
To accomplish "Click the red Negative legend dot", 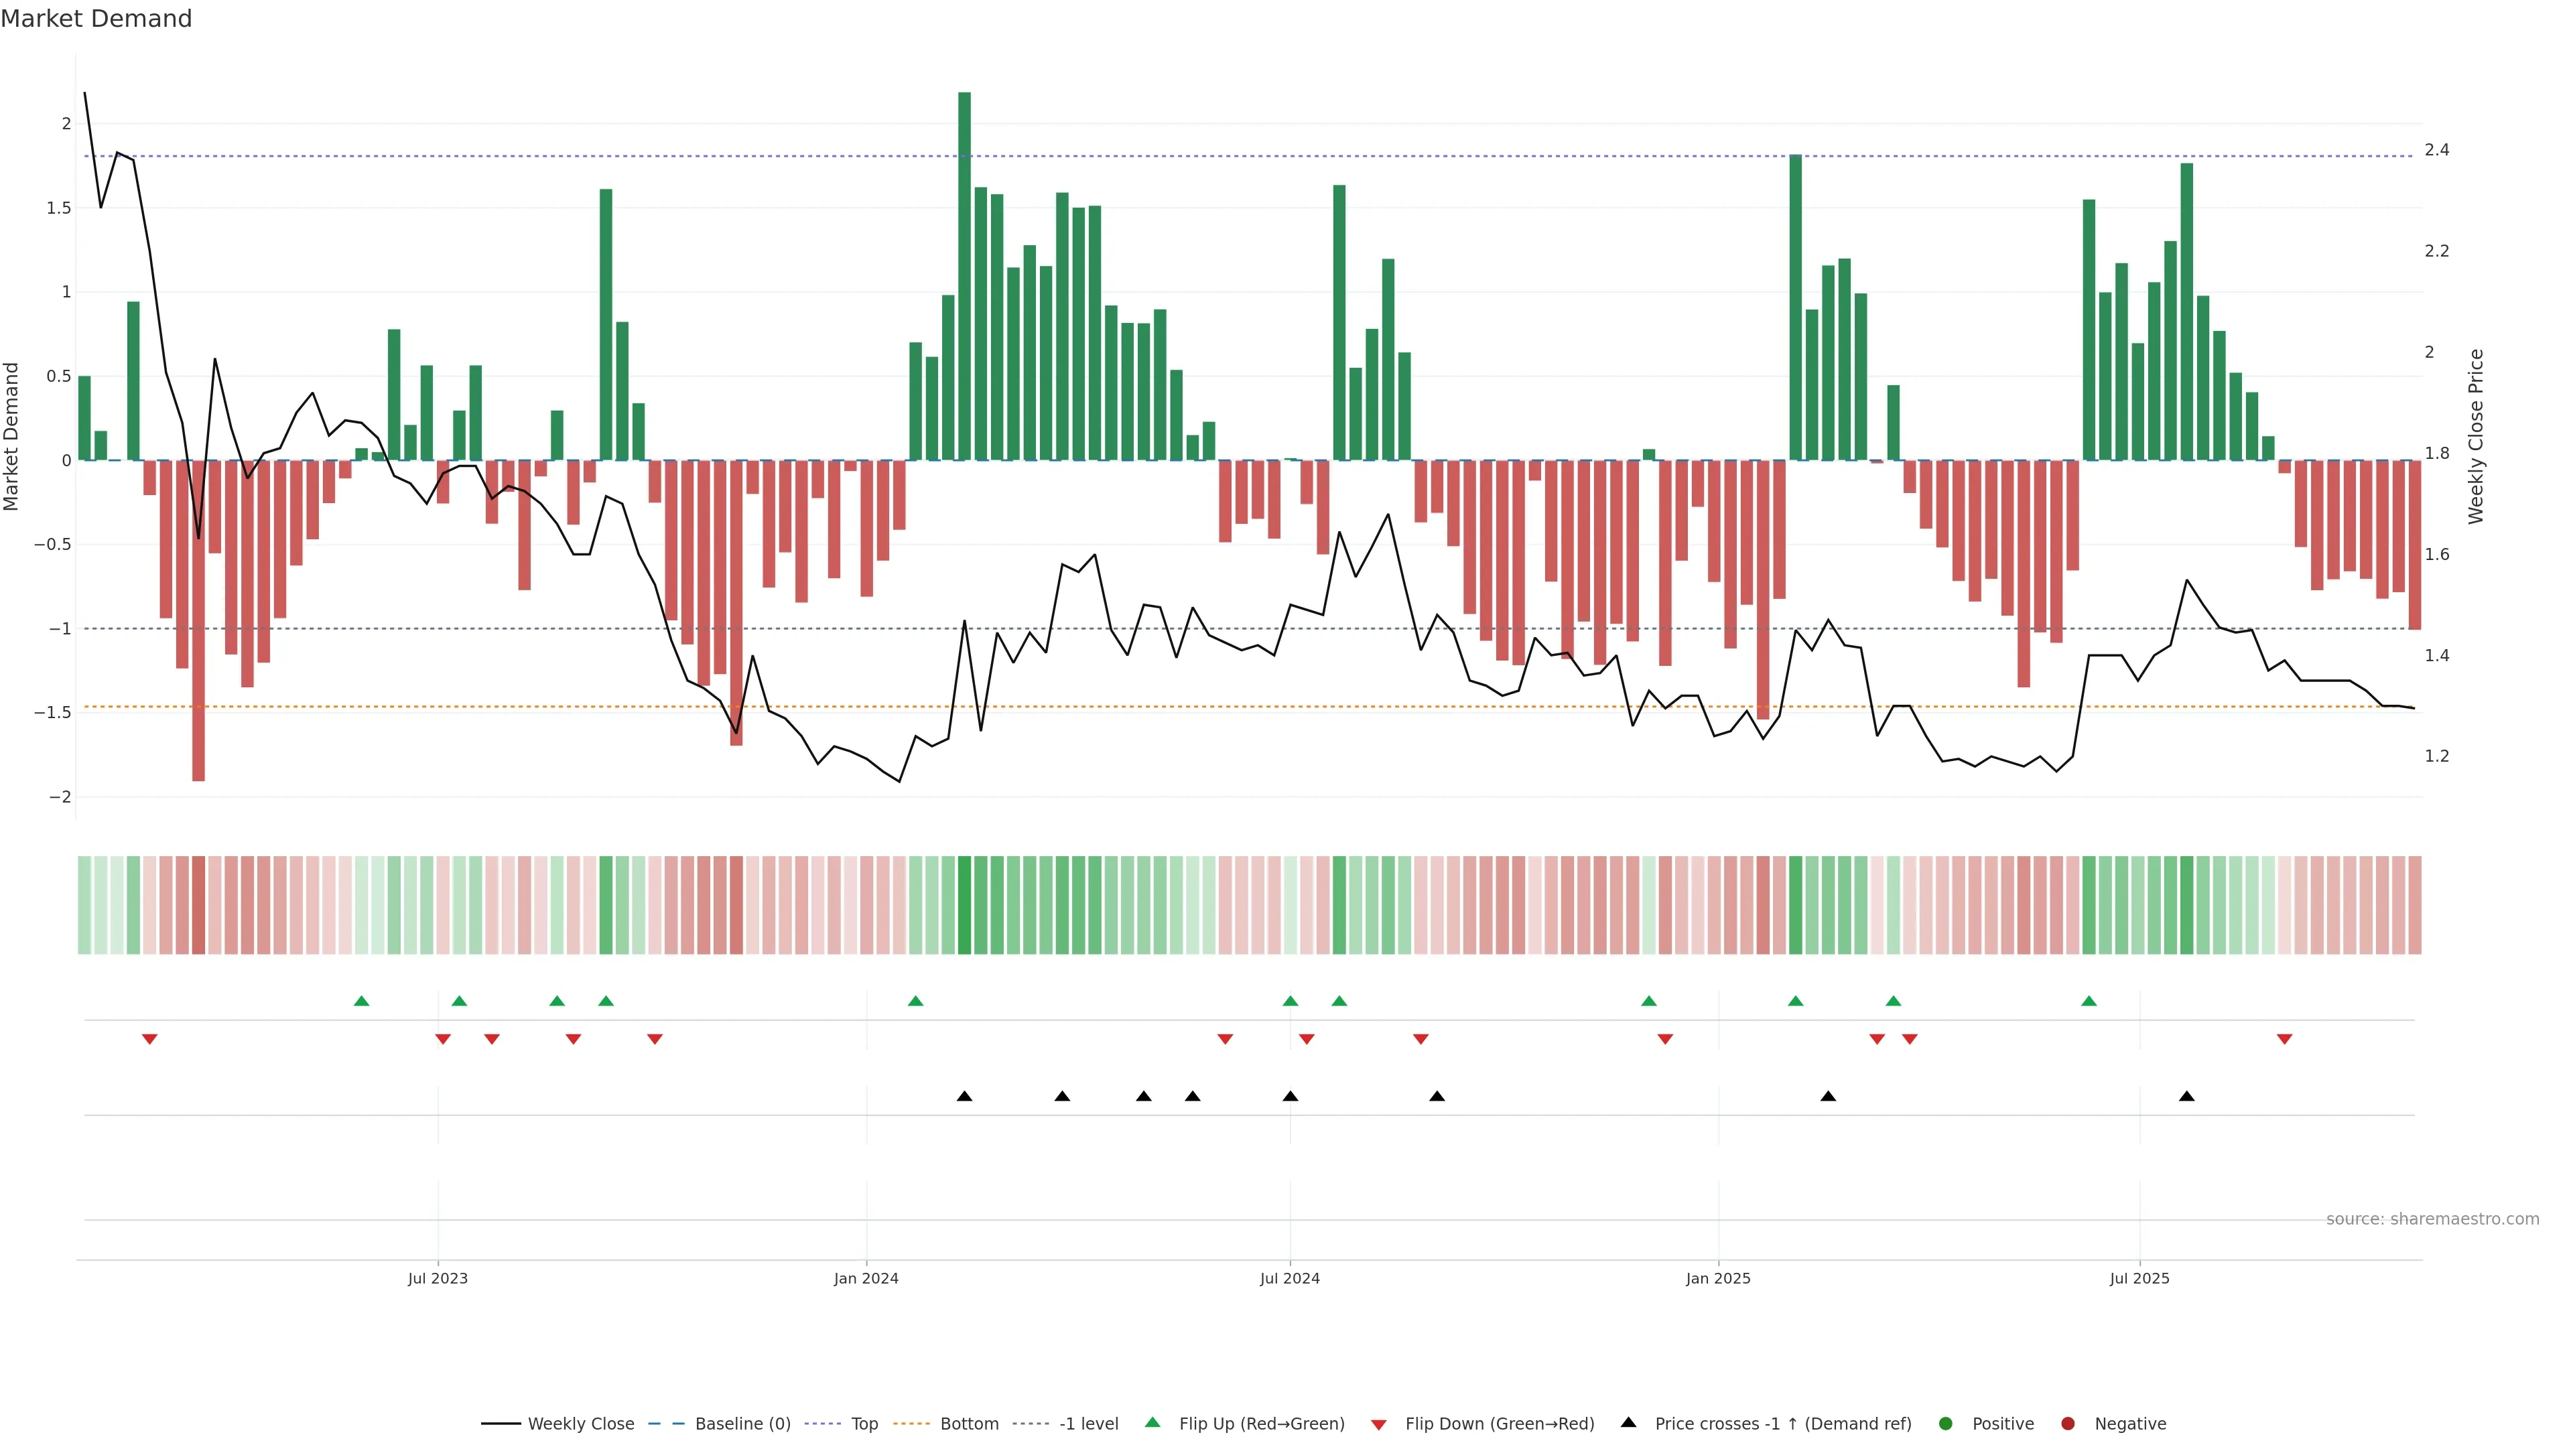I will [x=2068, y=1424].
